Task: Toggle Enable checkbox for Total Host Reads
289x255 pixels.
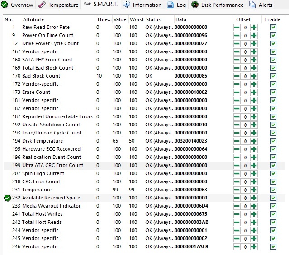Action: coord(273,223)
